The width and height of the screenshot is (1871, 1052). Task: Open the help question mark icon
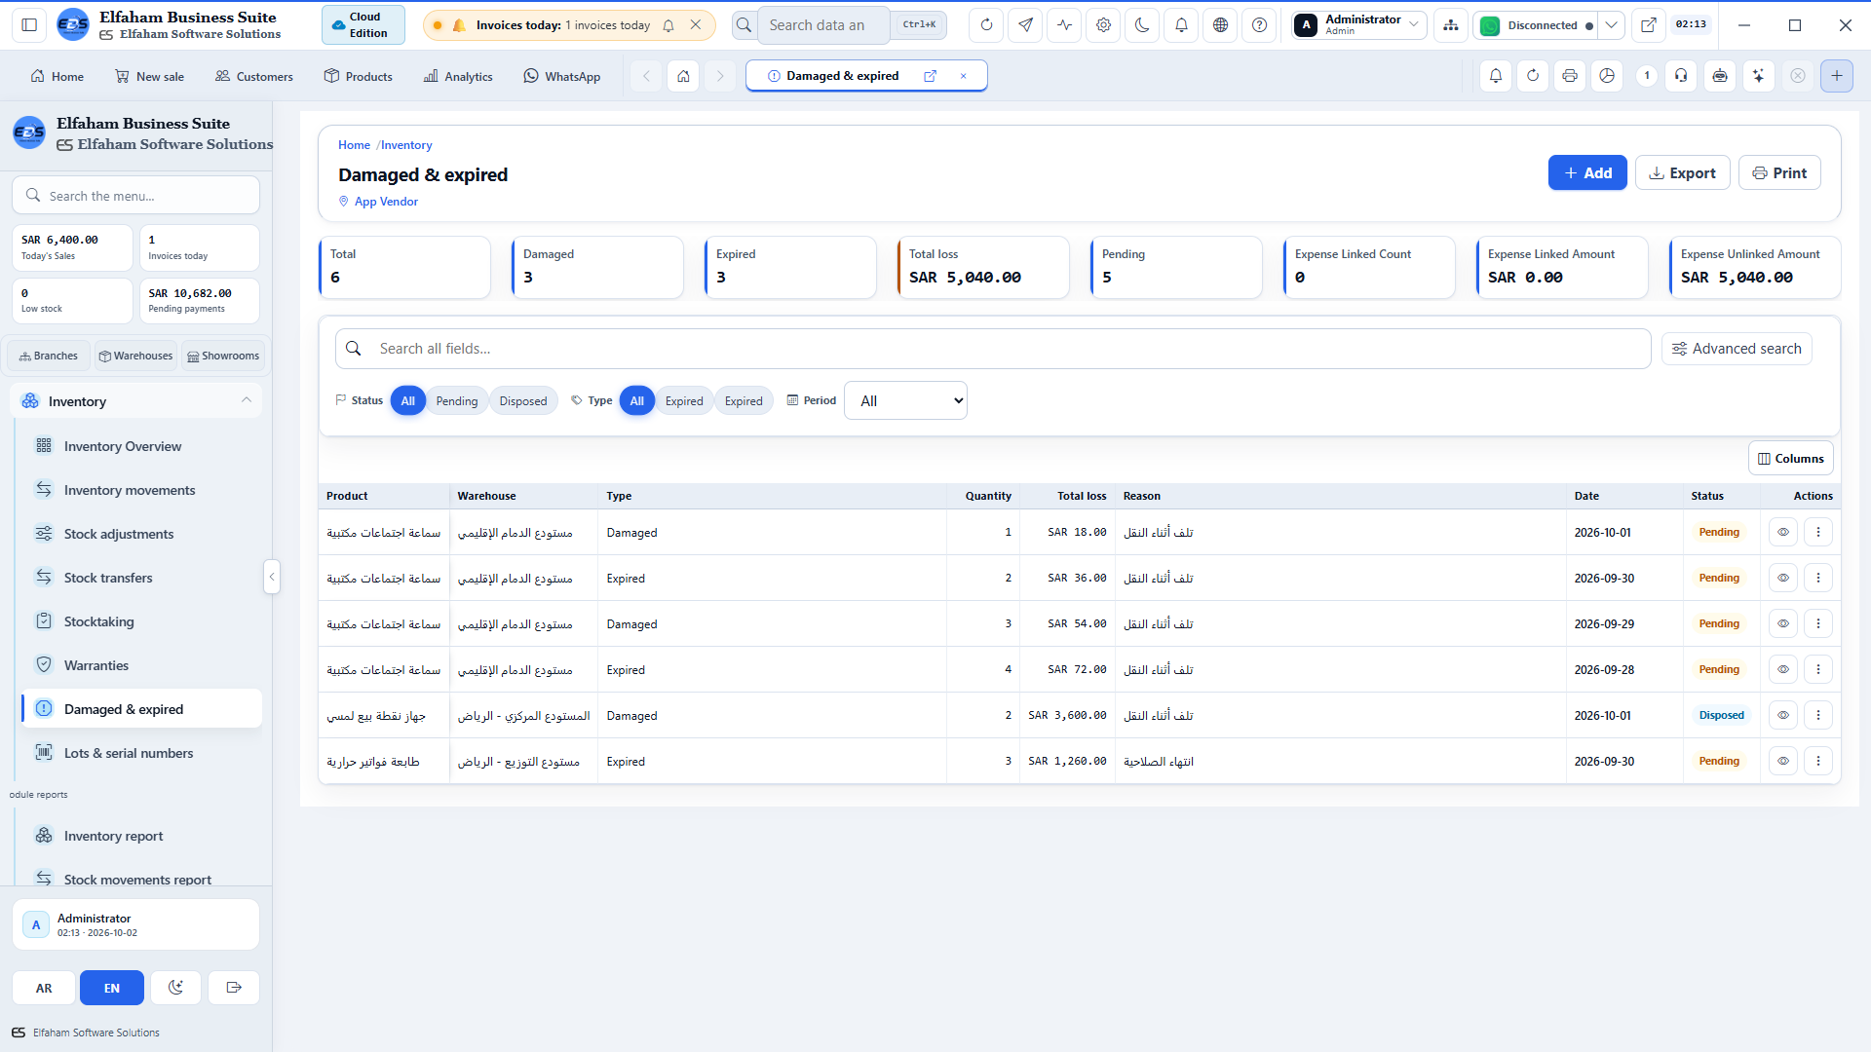click(1259, 25)
